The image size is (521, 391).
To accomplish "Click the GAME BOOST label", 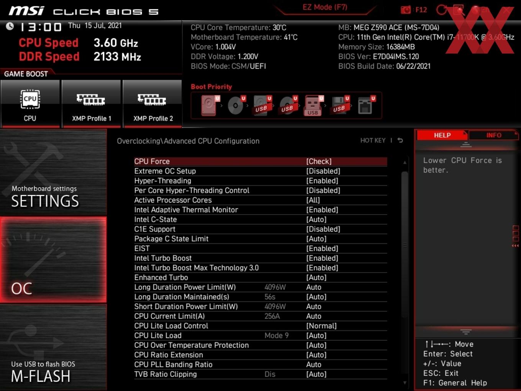I will pyautogui.click(x=26, y=74).
